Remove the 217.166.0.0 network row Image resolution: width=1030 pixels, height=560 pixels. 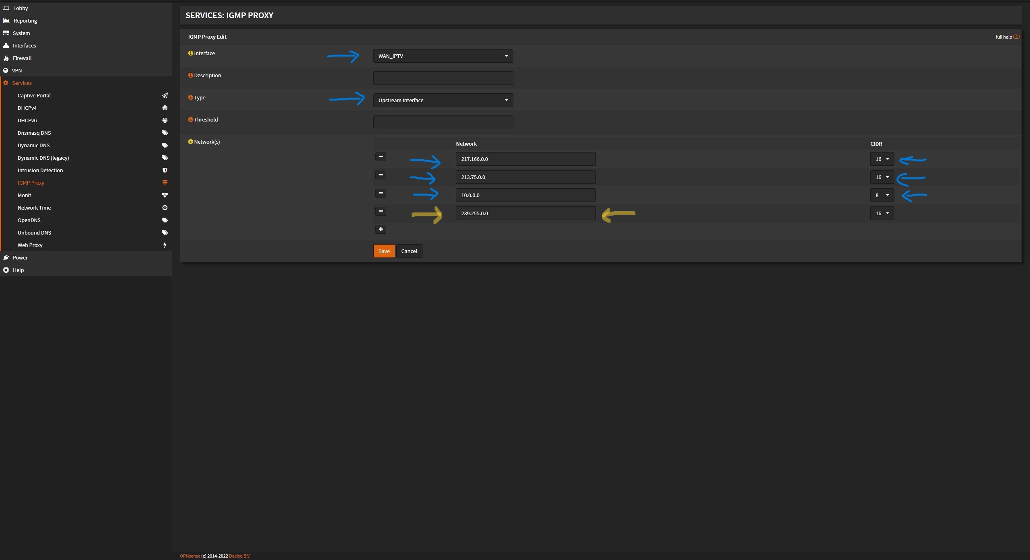point(381,157)
